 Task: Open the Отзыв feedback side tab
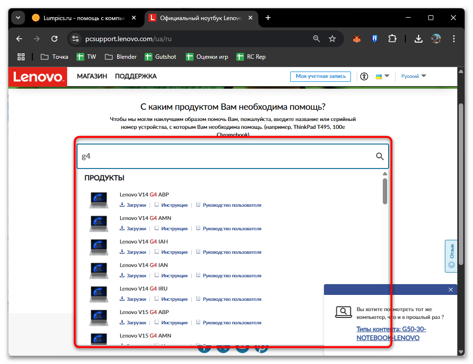click(451, 256)
